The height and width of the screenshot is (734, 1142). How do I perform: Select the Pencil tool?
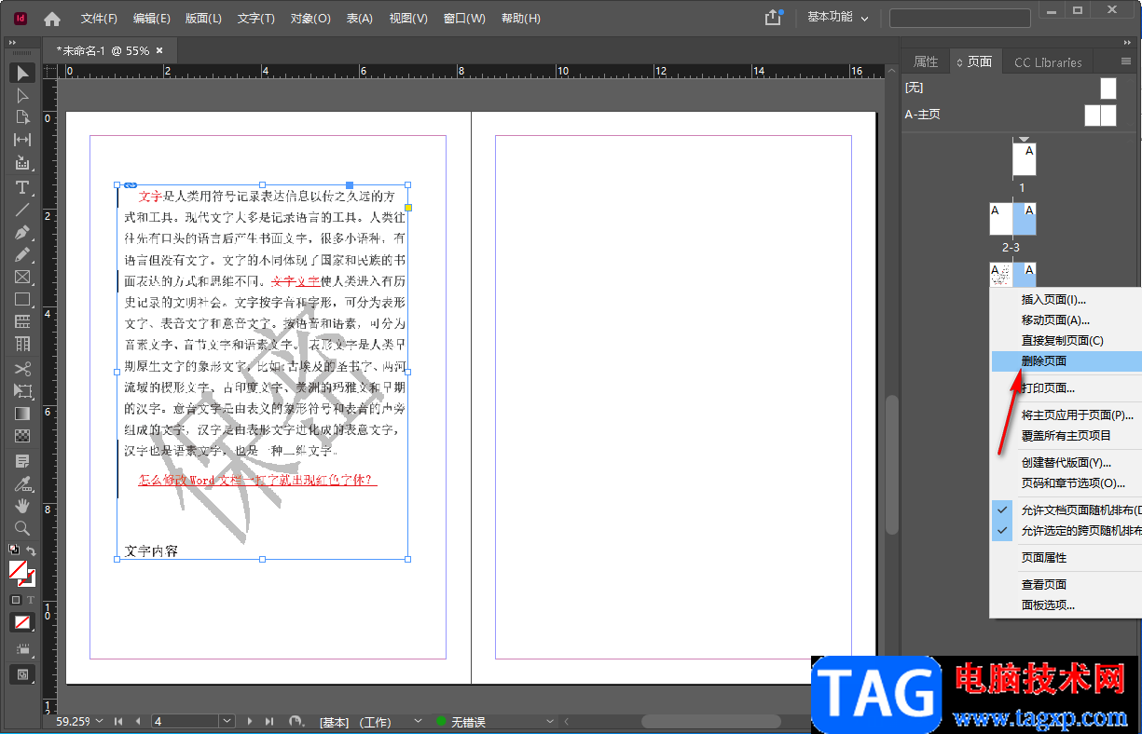coord(22,254)
